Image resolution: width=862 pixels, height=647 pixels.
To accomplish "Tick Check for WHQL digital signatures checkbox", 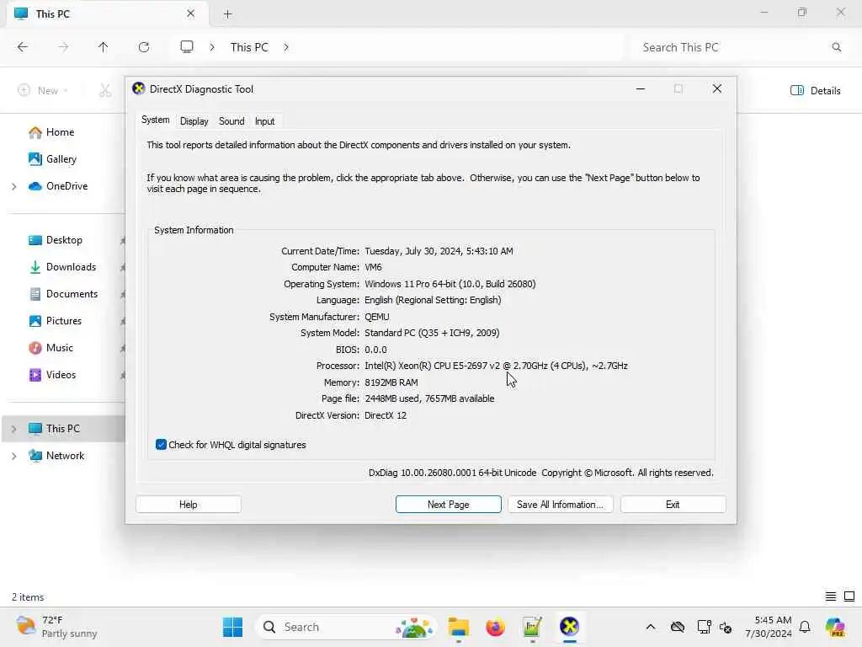I will tap(161, 445).
